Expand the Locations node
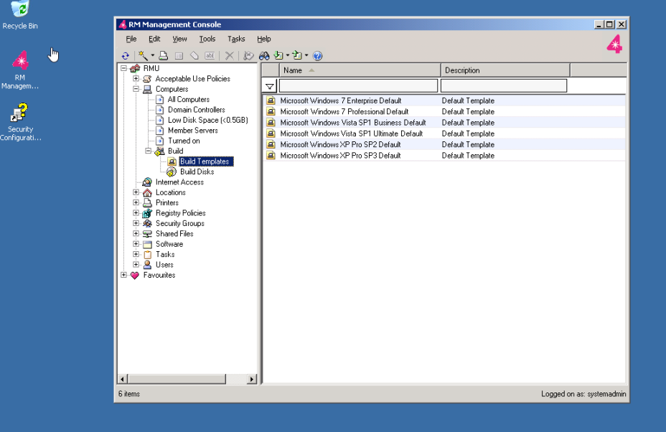 click(136, 192)
